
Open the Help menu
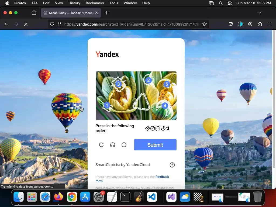click(146, 3)
